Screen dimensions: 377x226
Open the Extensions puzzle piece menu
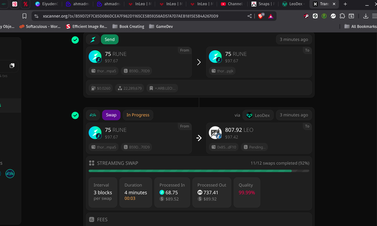[342, 16]
